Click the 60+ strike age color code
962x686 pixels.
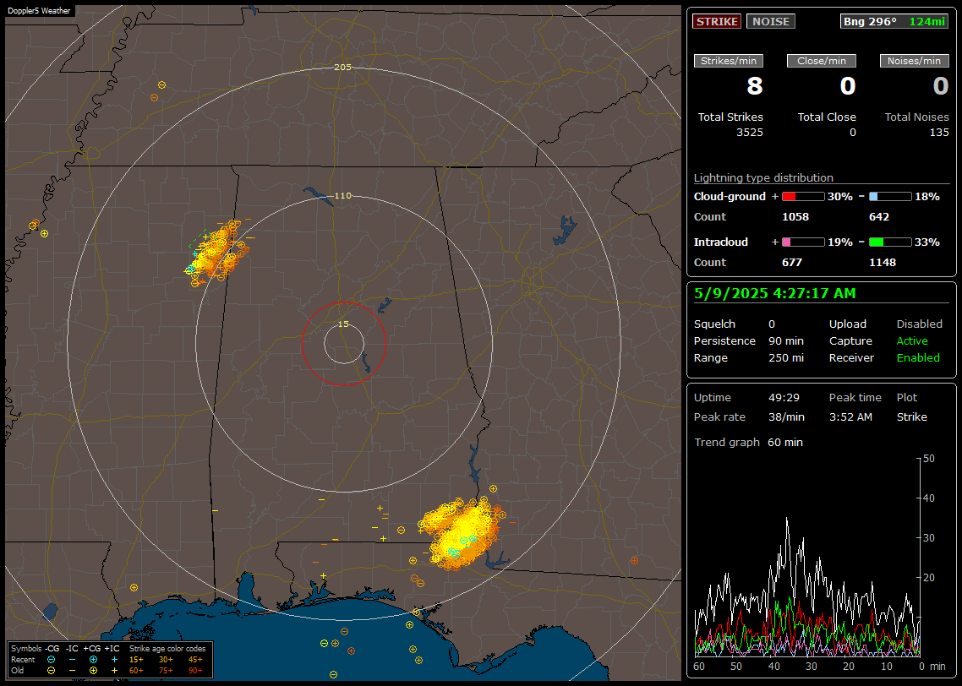[136, 671]
